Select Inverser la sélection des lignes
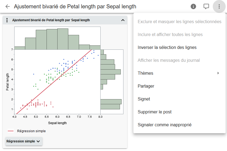This screenshot has width=227, height=151. (x=167, y=47)
